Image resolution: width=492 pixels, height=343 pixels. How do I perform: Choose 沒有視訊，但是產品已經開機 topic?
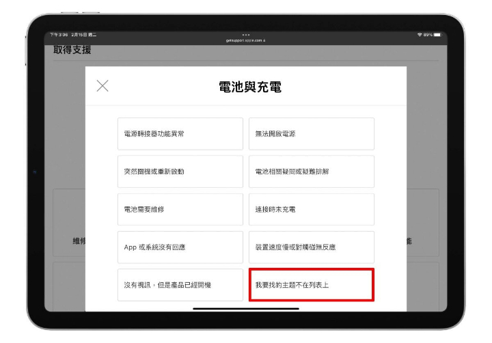point(180,284)
